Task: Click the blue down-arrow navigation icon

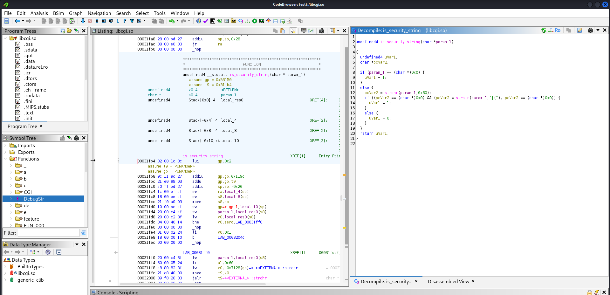Action: pos(83,21)
